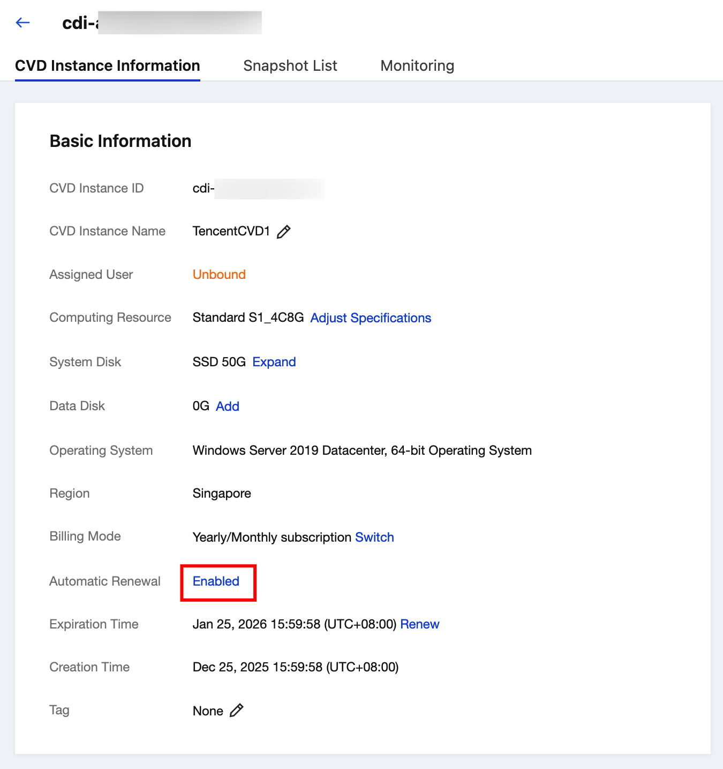Toggle Automatic Renewal Enabled setting
This screenshot has width=723, height=769.
[216, 581]
